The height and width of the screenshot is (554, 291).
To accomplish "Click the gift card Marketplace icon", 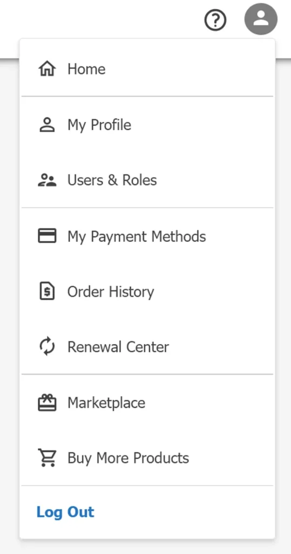I will (x=47, y=403).
